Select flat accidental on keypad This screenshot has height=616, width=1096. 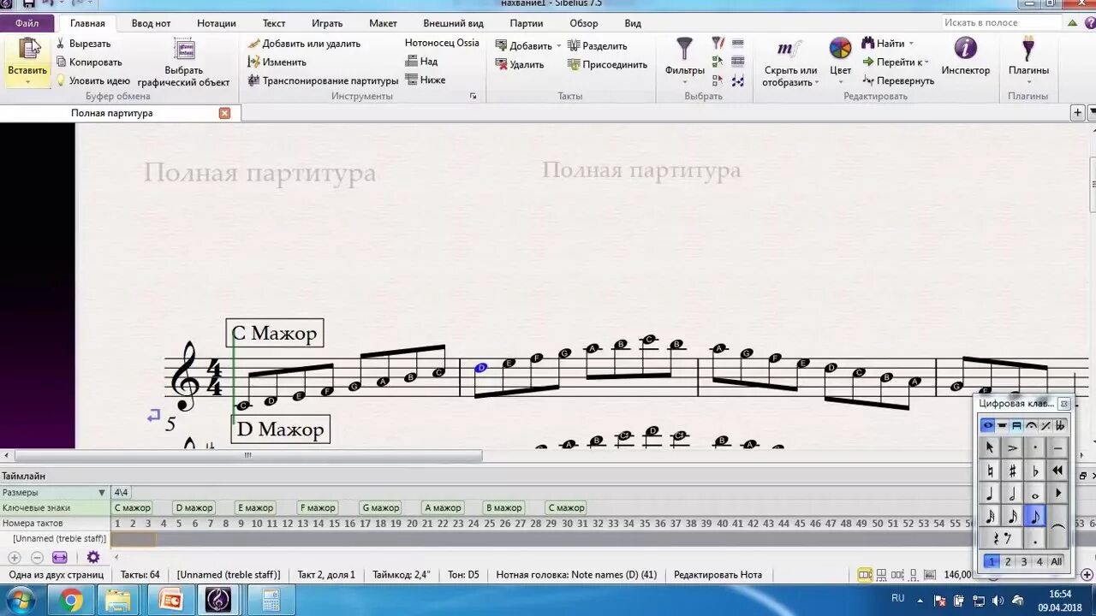click(x=1035, y=471)
